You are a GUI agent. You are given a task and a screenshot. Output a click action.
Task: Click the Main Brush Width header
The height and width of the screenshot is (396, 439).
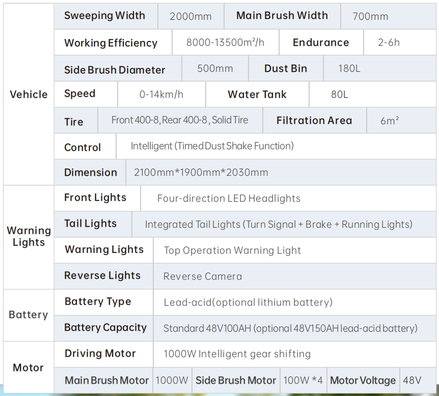tap(282, 16)
